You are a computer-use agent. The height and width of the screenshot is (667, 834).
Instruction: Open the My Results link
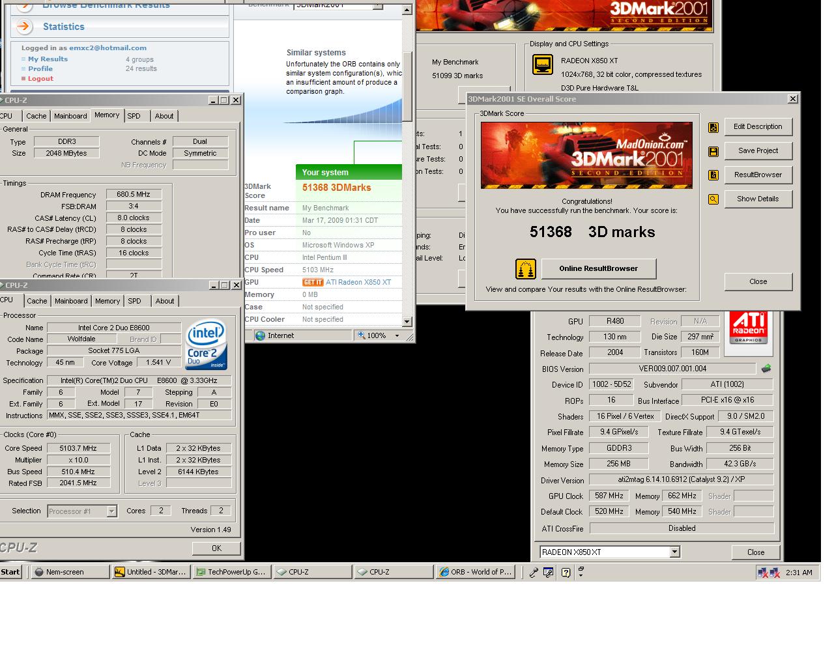tap(48, 59)
